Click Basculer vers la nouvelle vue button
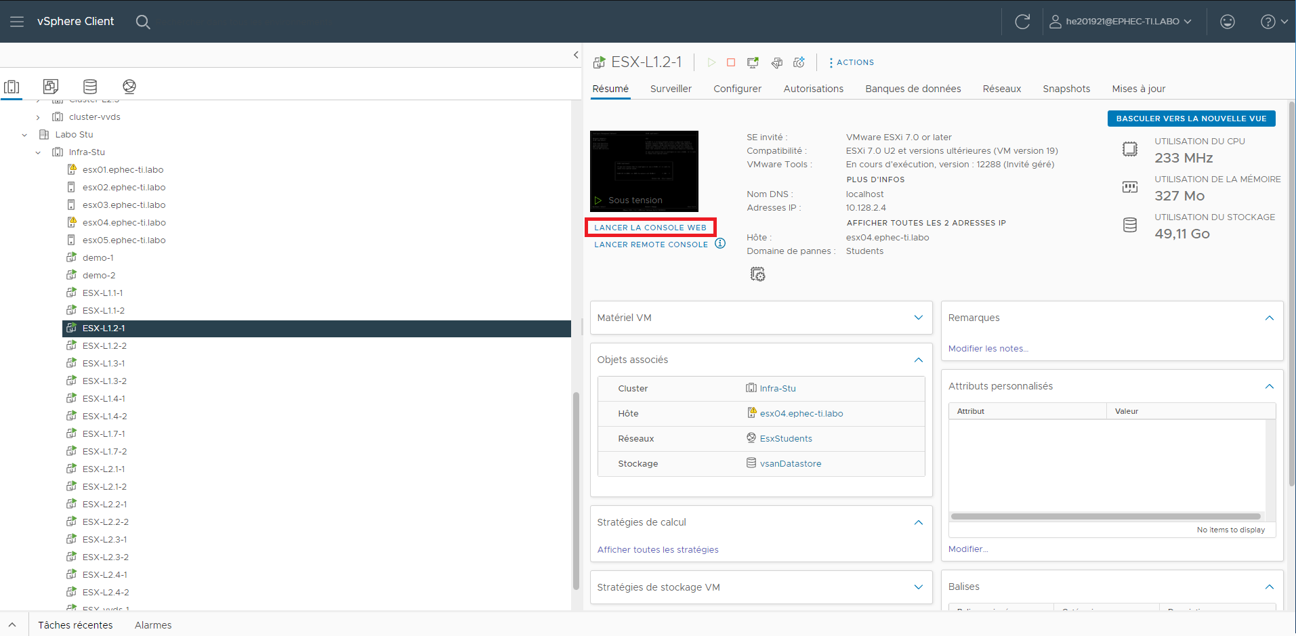The width and height of the screenshot is (1296, 636). (1191, 119)
